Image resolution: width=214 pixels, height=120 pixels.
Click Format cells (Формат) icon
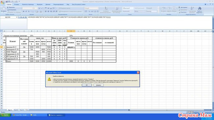(x=174, y=9)
